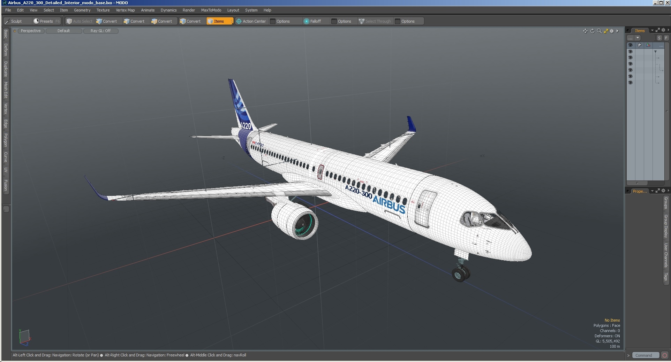Open the Geometry menu
This screenshot has height=362, width=671.
[82, 10]
